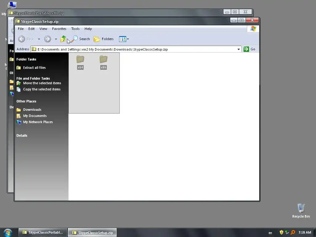The image size is (316, 237).
Task: Click SkypeClassicSetup.zip taskbar button
Action: pos(92,233)
